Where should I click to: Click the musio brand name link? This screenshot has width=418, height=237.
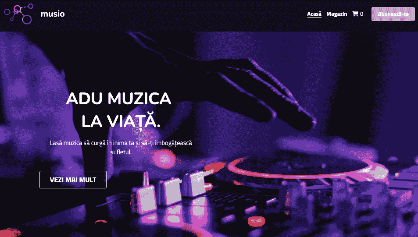tap(53, 14)
